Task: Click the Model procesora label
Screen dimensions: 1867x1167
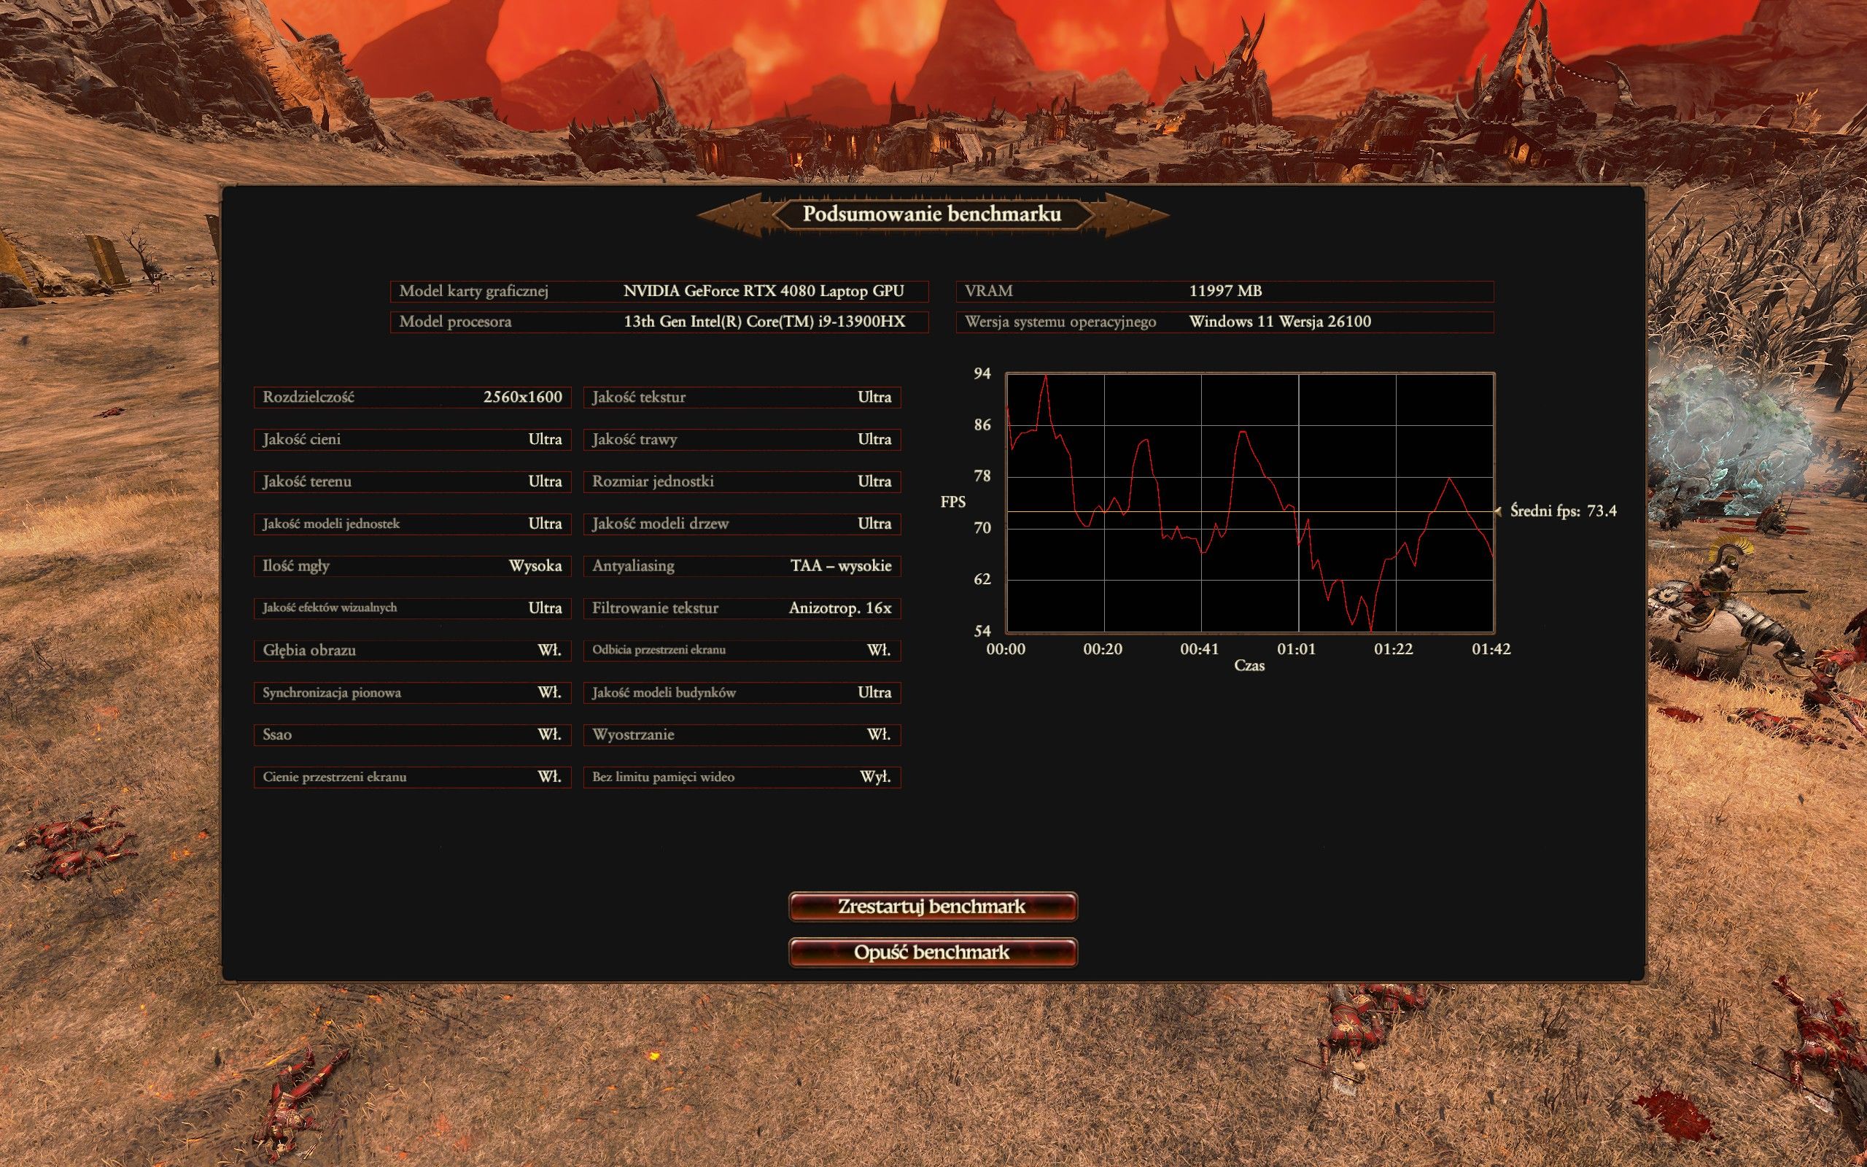Action: 455,322
